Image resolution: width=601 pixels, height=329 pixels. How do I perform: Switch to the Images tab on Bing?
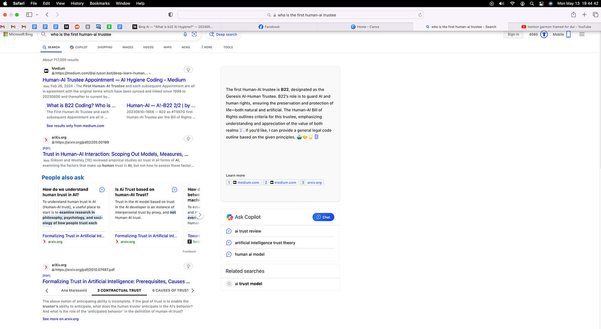pyautogui.click(x=127, y=47)
